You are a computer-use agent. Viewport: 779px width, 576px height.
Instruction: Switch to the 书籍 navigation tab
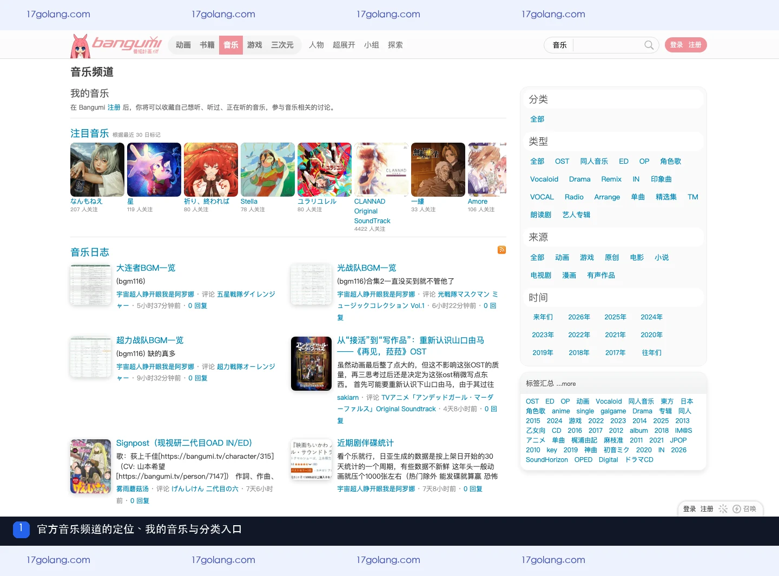click(207, 45)
